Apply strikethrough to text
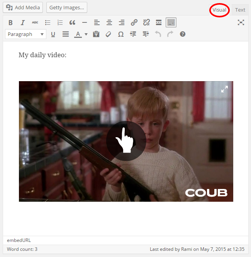 35,22
